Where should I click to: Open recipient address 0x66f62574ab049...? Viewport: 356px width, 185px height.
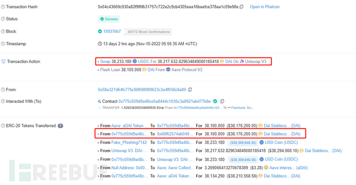pyautogui.click(x=175, y=134)
